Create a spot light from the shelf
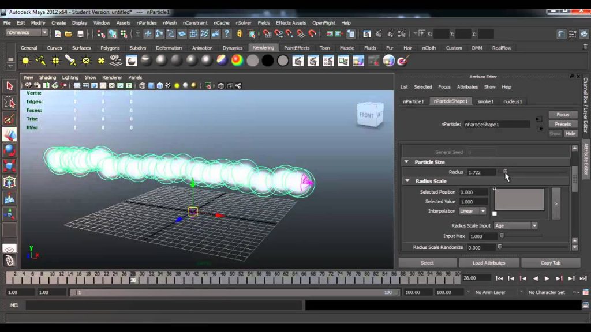 (71, 61)
